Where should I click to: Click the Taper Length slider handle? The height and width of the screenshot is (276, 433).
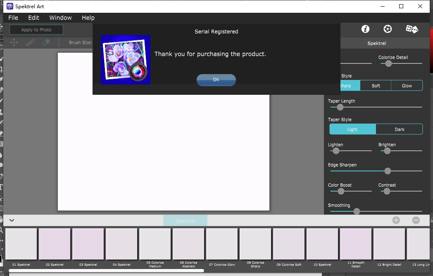pyautogui.click(x=340, y=107)
